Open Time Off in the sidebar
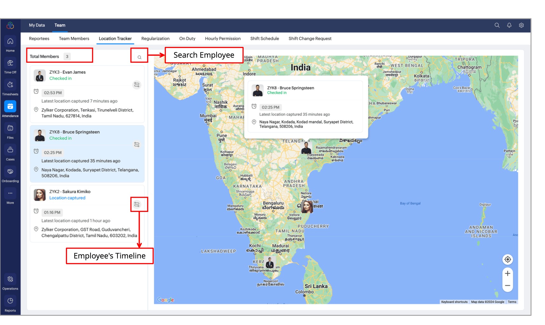The image size is (545, 325). pyautogui.click(x=10, y=63)
